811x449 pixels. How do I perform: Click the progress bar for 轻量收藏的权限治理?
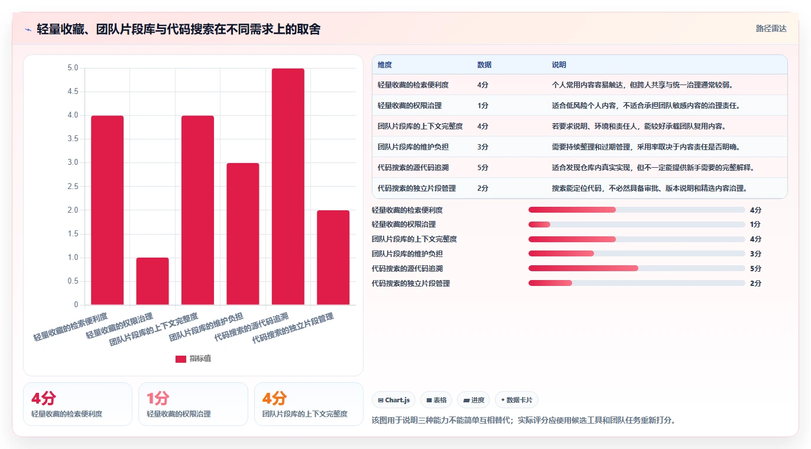(637, 224)
